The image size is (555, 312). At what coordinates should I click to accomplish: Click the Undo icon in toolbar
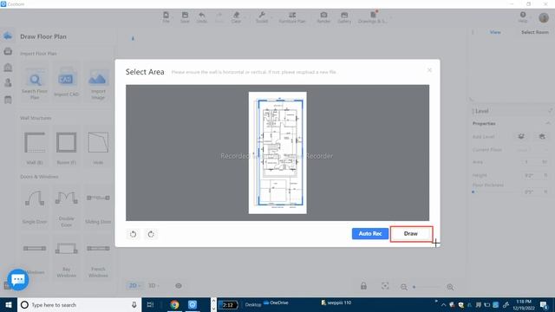click(x=202, y=17)
